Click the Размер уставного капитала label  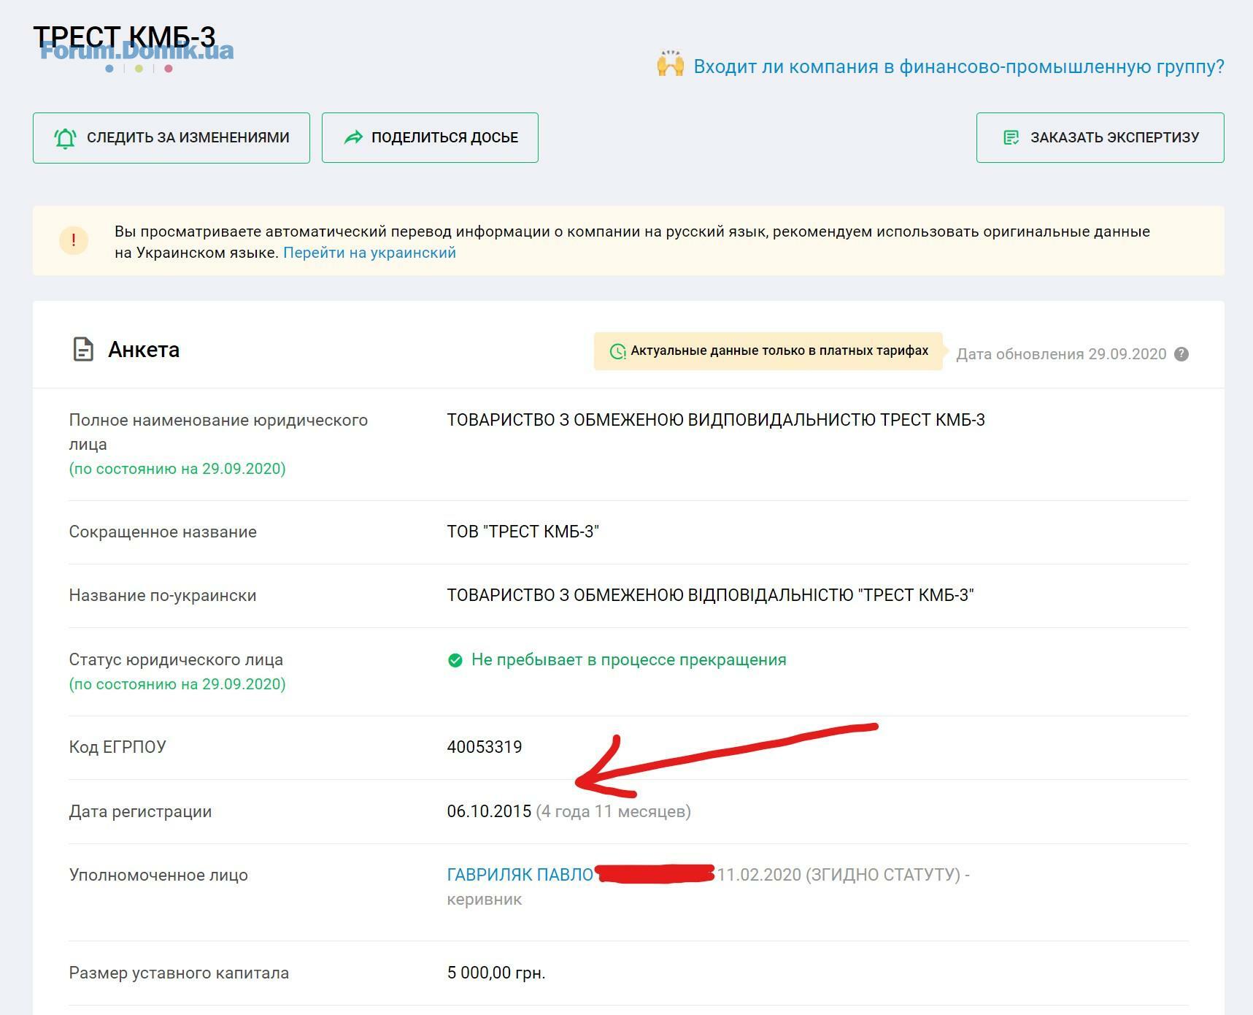point(179,973)
